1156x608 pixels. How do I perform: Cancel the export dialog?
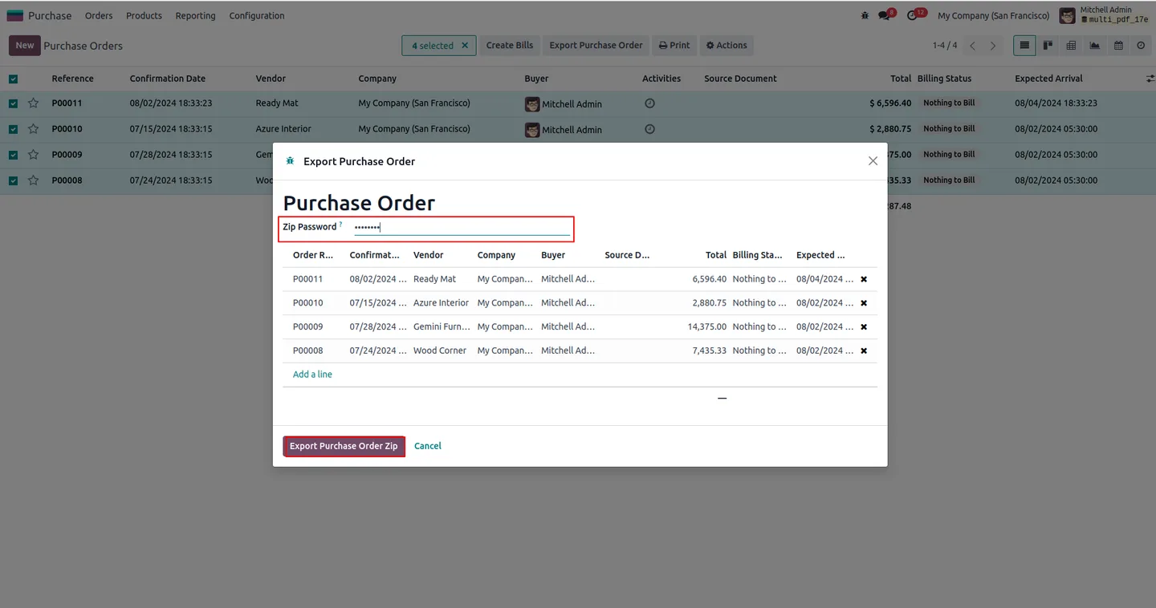[428, 446]
